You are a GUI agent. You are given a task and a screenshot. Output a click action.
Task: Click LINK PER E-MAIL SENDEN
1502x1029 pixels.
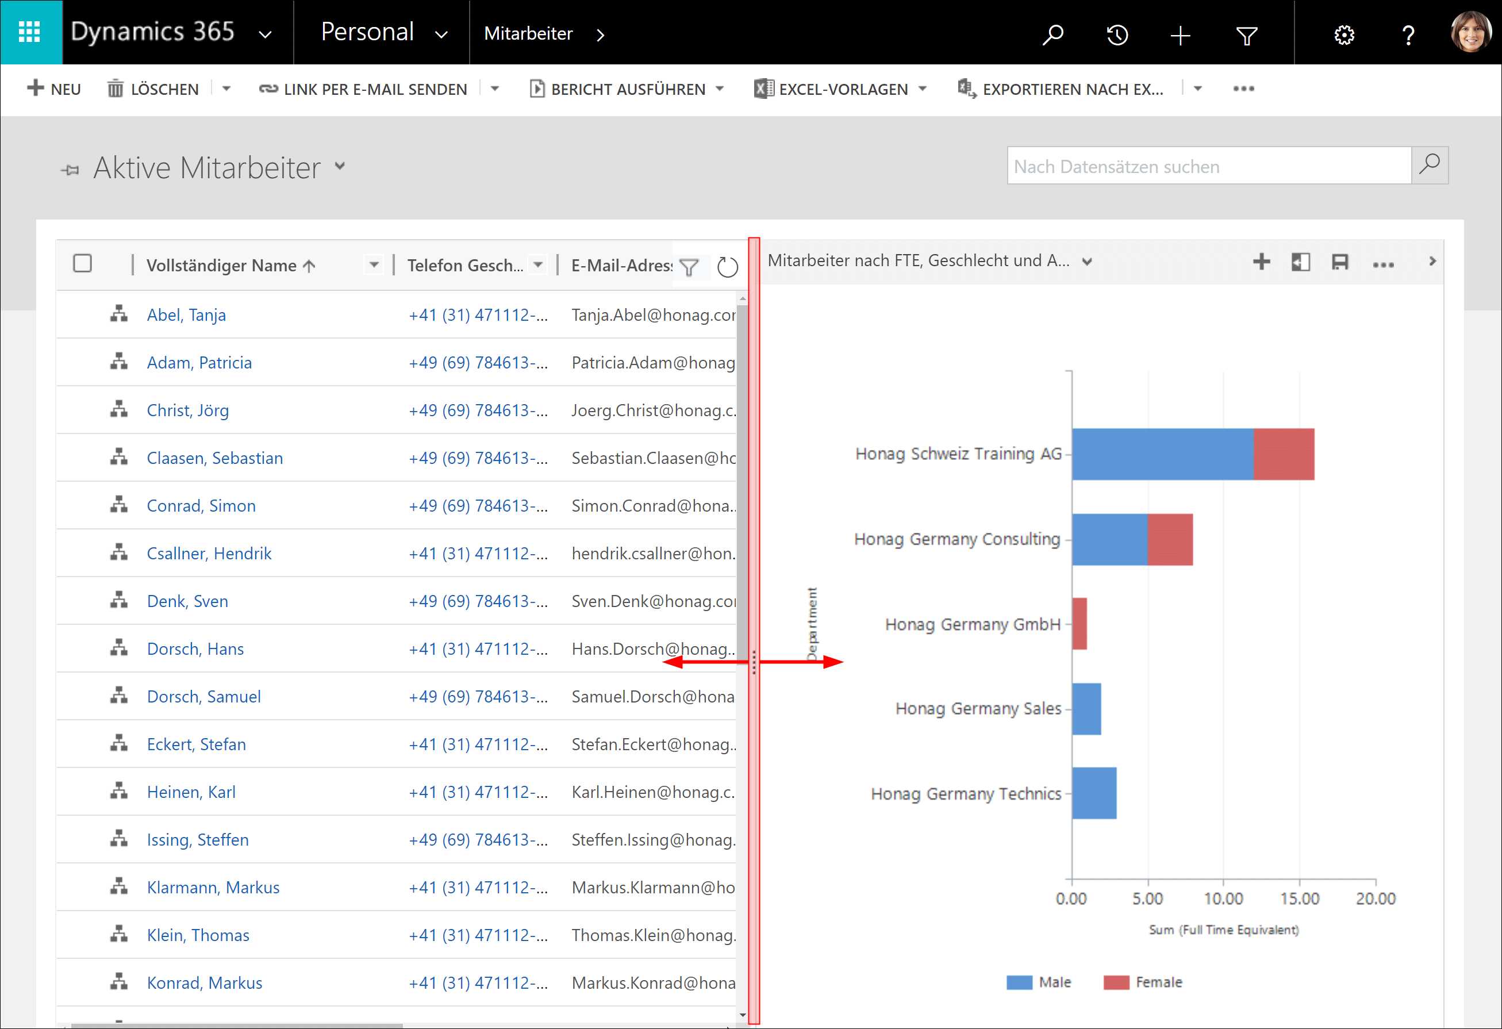pyautogui.click(x=363, y=89)
